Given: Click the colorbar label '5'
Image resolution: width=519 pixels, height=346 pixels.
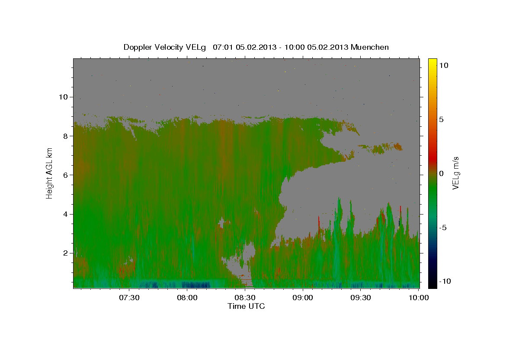Looking at the screenshot, I should click(x=442, y=119).
